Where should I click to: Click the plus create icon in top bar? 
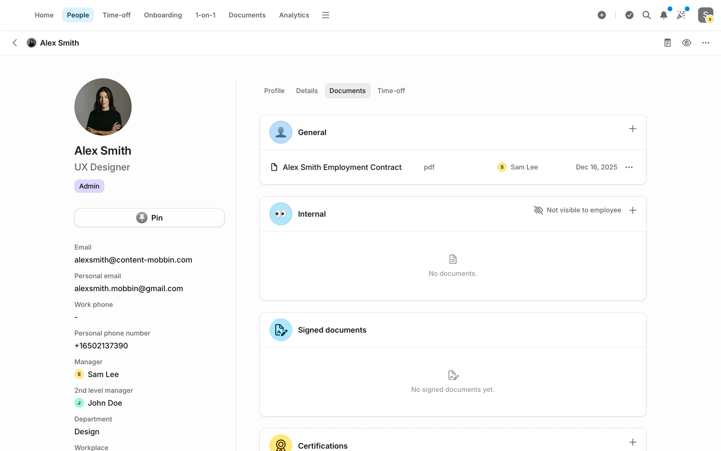tap(602, 15)
